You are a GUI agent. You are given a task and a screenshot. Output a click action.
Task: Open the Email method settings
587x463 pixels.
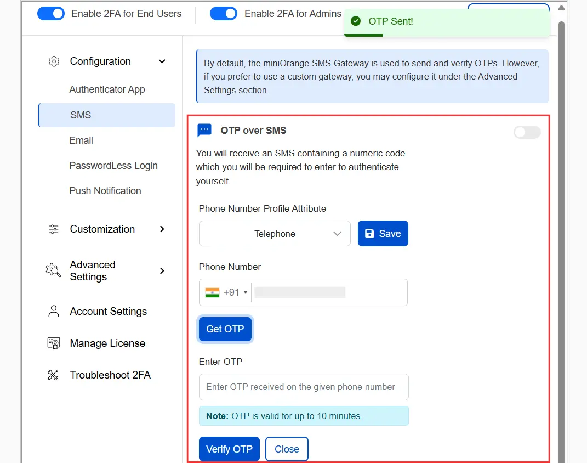click(81, 140)
